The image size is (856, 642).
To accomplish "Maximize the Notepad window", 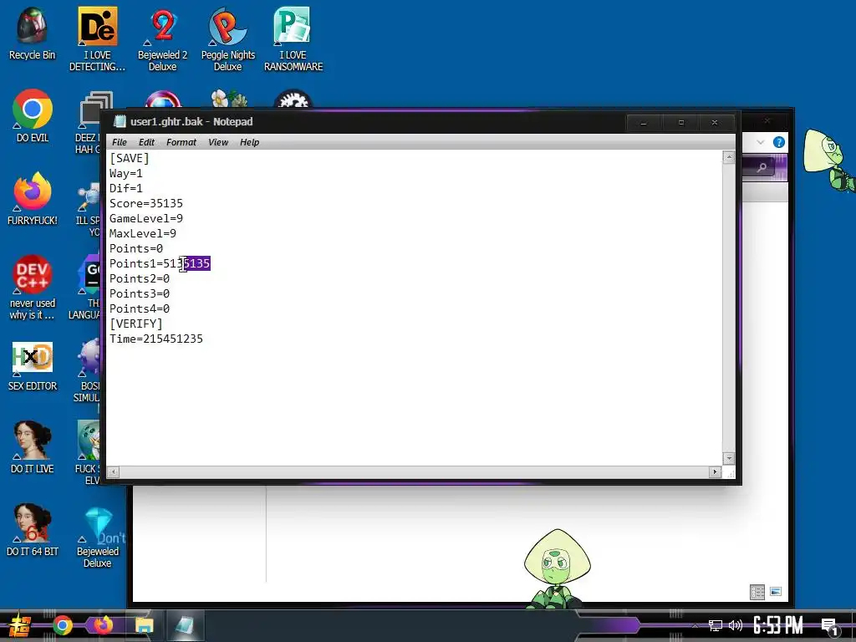I will tap(680, 123).
